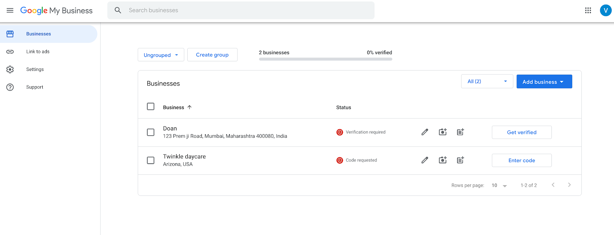Open Settings in the sidebar
This screenshot has width=614, height=235.
(x=35, y=69)
